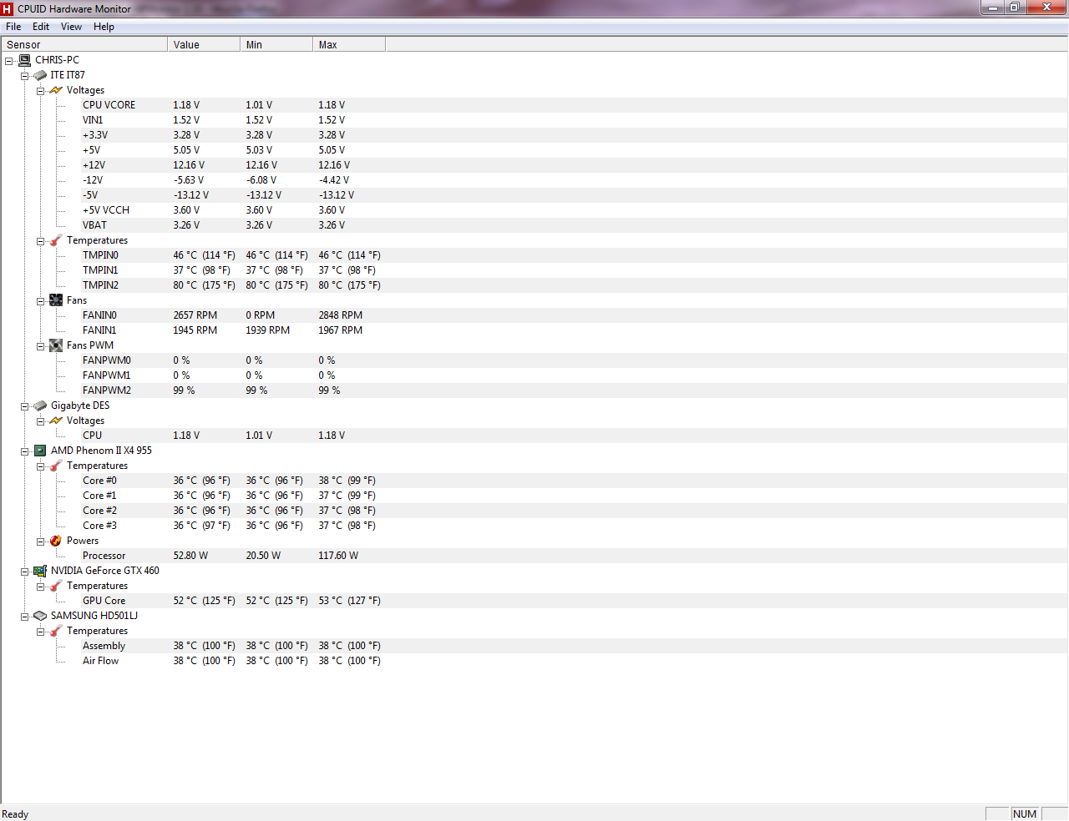Collapse the CHRIS-PC root node

[x=9, y=61]
